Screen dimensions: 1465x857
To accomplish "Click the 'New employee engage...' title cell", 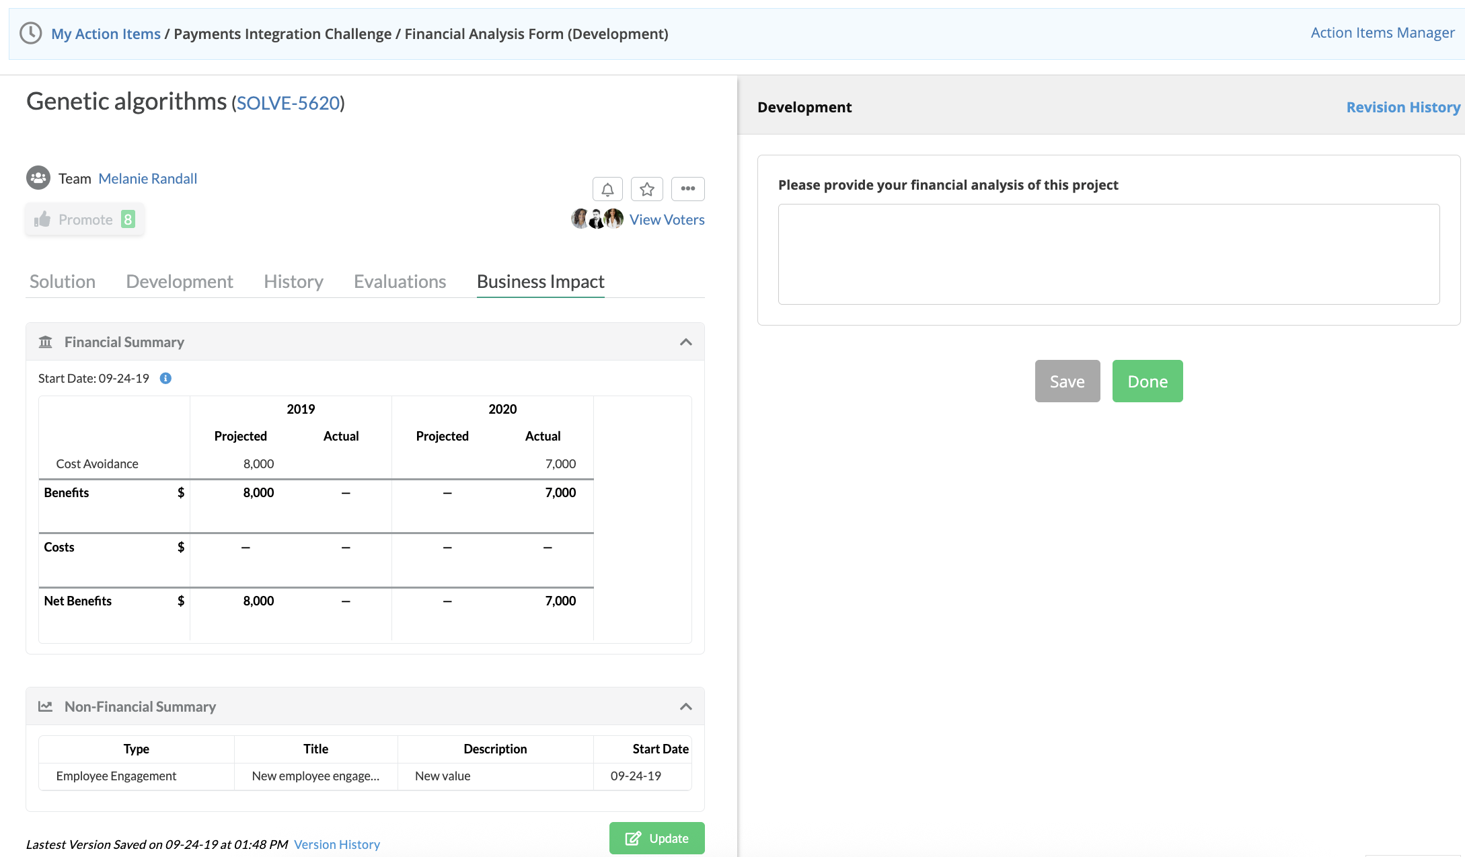I will (x=315, y=776).
